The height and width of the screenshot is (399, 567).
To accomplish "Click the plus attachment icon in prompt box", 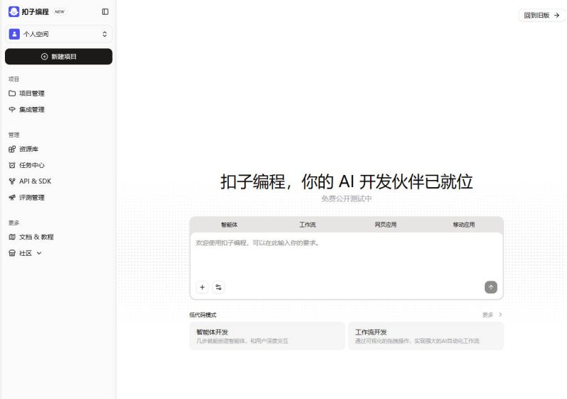I will click(203, 287).
